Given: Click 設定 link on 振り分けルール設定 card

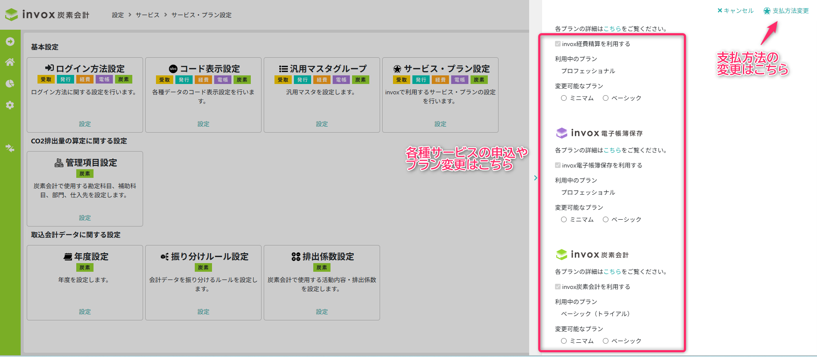Looking at the screenshot, I should pos(203,312).
